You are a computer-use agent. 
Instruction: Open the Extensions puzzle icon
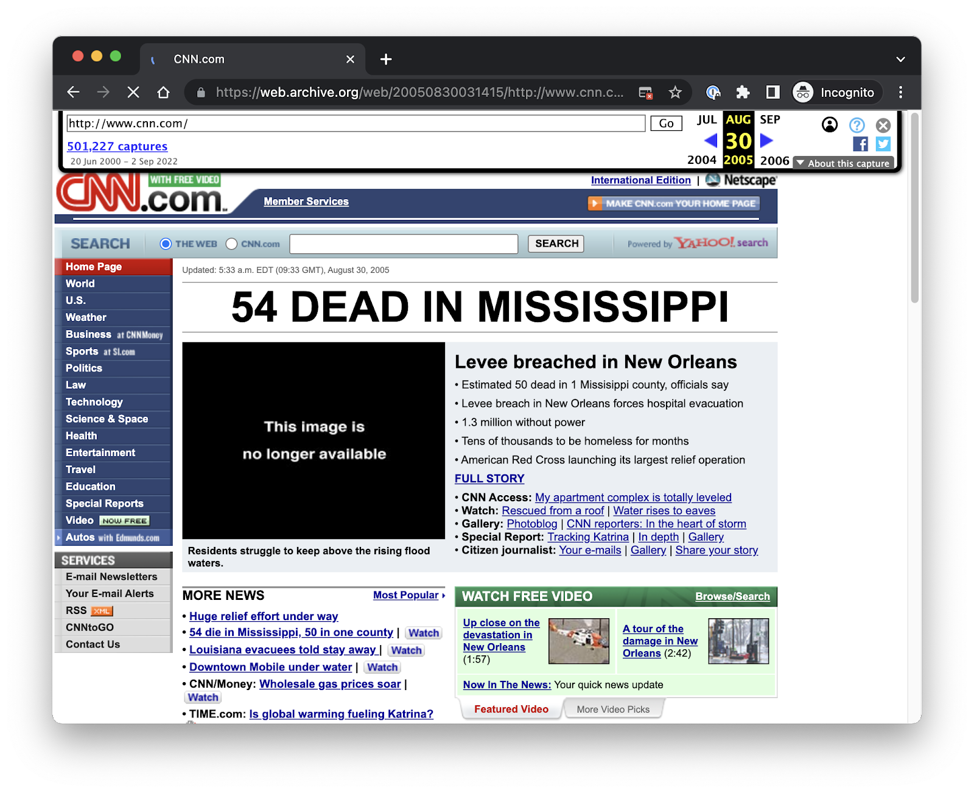743,92
